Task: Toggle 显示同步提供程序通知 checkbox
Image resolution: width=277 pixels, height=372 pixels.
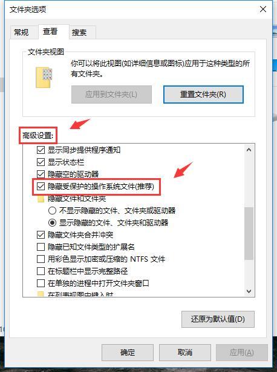Action: [x=41, y=150]
